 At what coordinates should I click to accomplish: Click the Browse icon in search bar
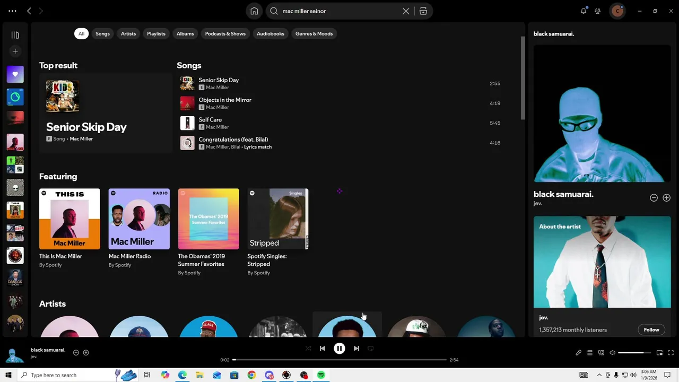pos(423,11)
